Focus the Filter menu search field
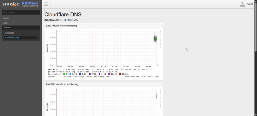This screenshot has width=257, height=116. pyautogui.click(x=21, y=12)
